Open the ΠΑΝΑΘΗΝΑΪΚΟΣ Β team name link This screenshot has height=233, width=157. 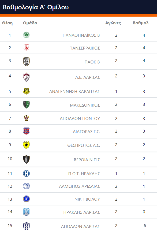[x=81, y=35]
